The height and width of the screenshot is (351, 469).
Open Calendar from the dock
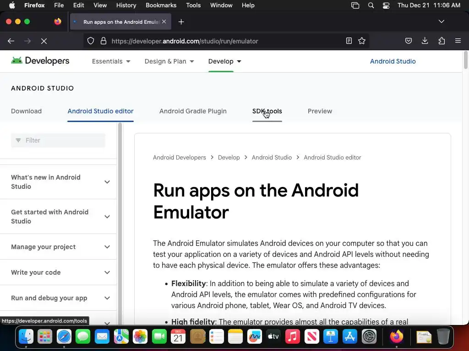(178, 337)
